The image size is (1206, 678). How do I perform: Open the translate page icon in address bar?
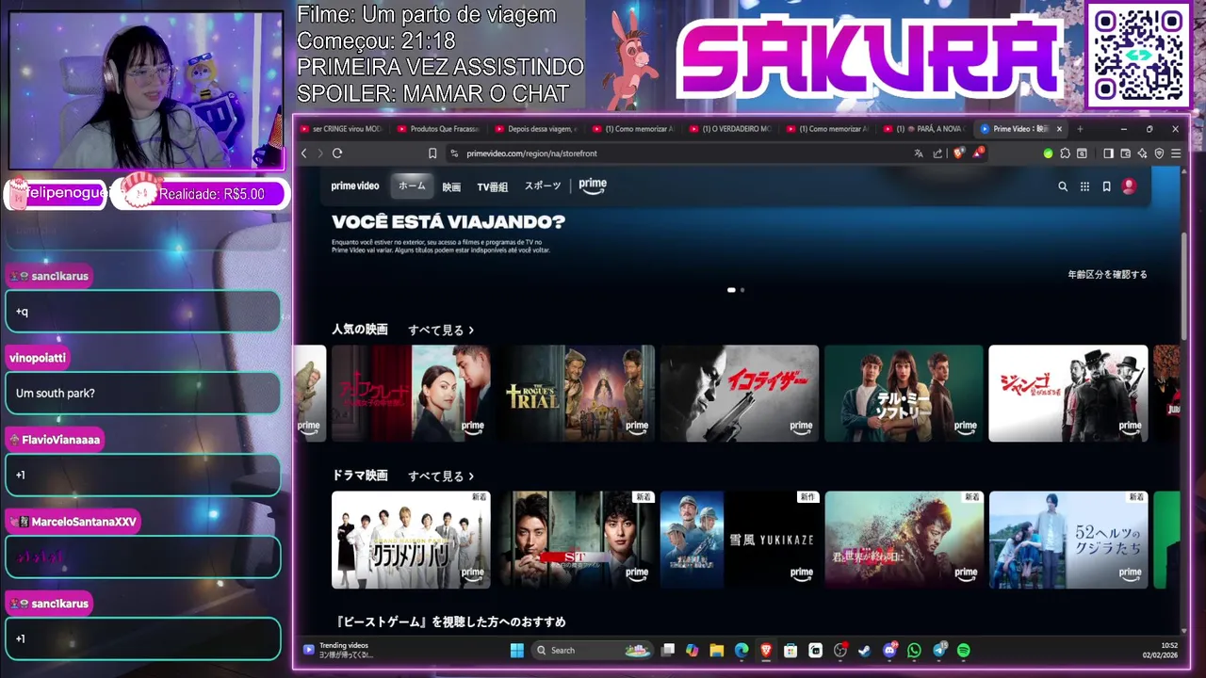pyautogui.click(x=919, y=153)
